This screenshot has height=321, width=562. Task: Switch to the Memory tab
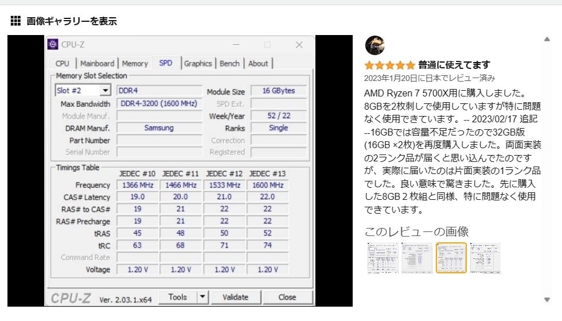(x=135, y=64)
